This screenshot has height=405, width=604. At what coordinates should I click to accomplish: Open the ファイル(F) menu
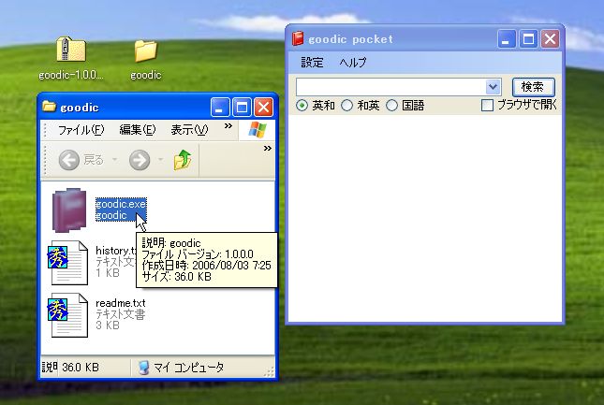(81, 130)
